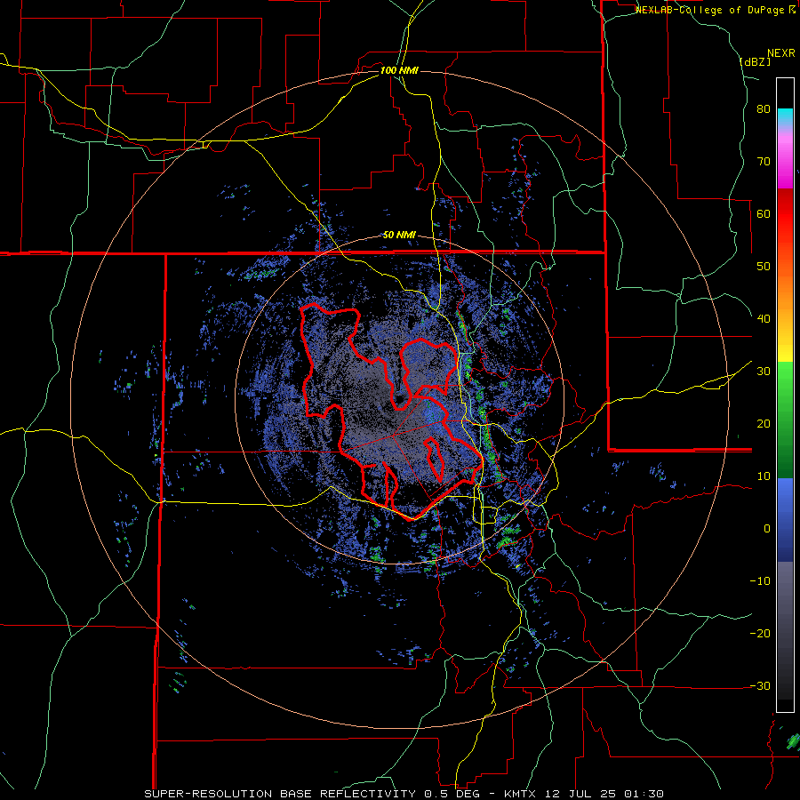The image size is (800, 800).
Task: Pick the cyan top segment of color bar
Action: [785, 116]
